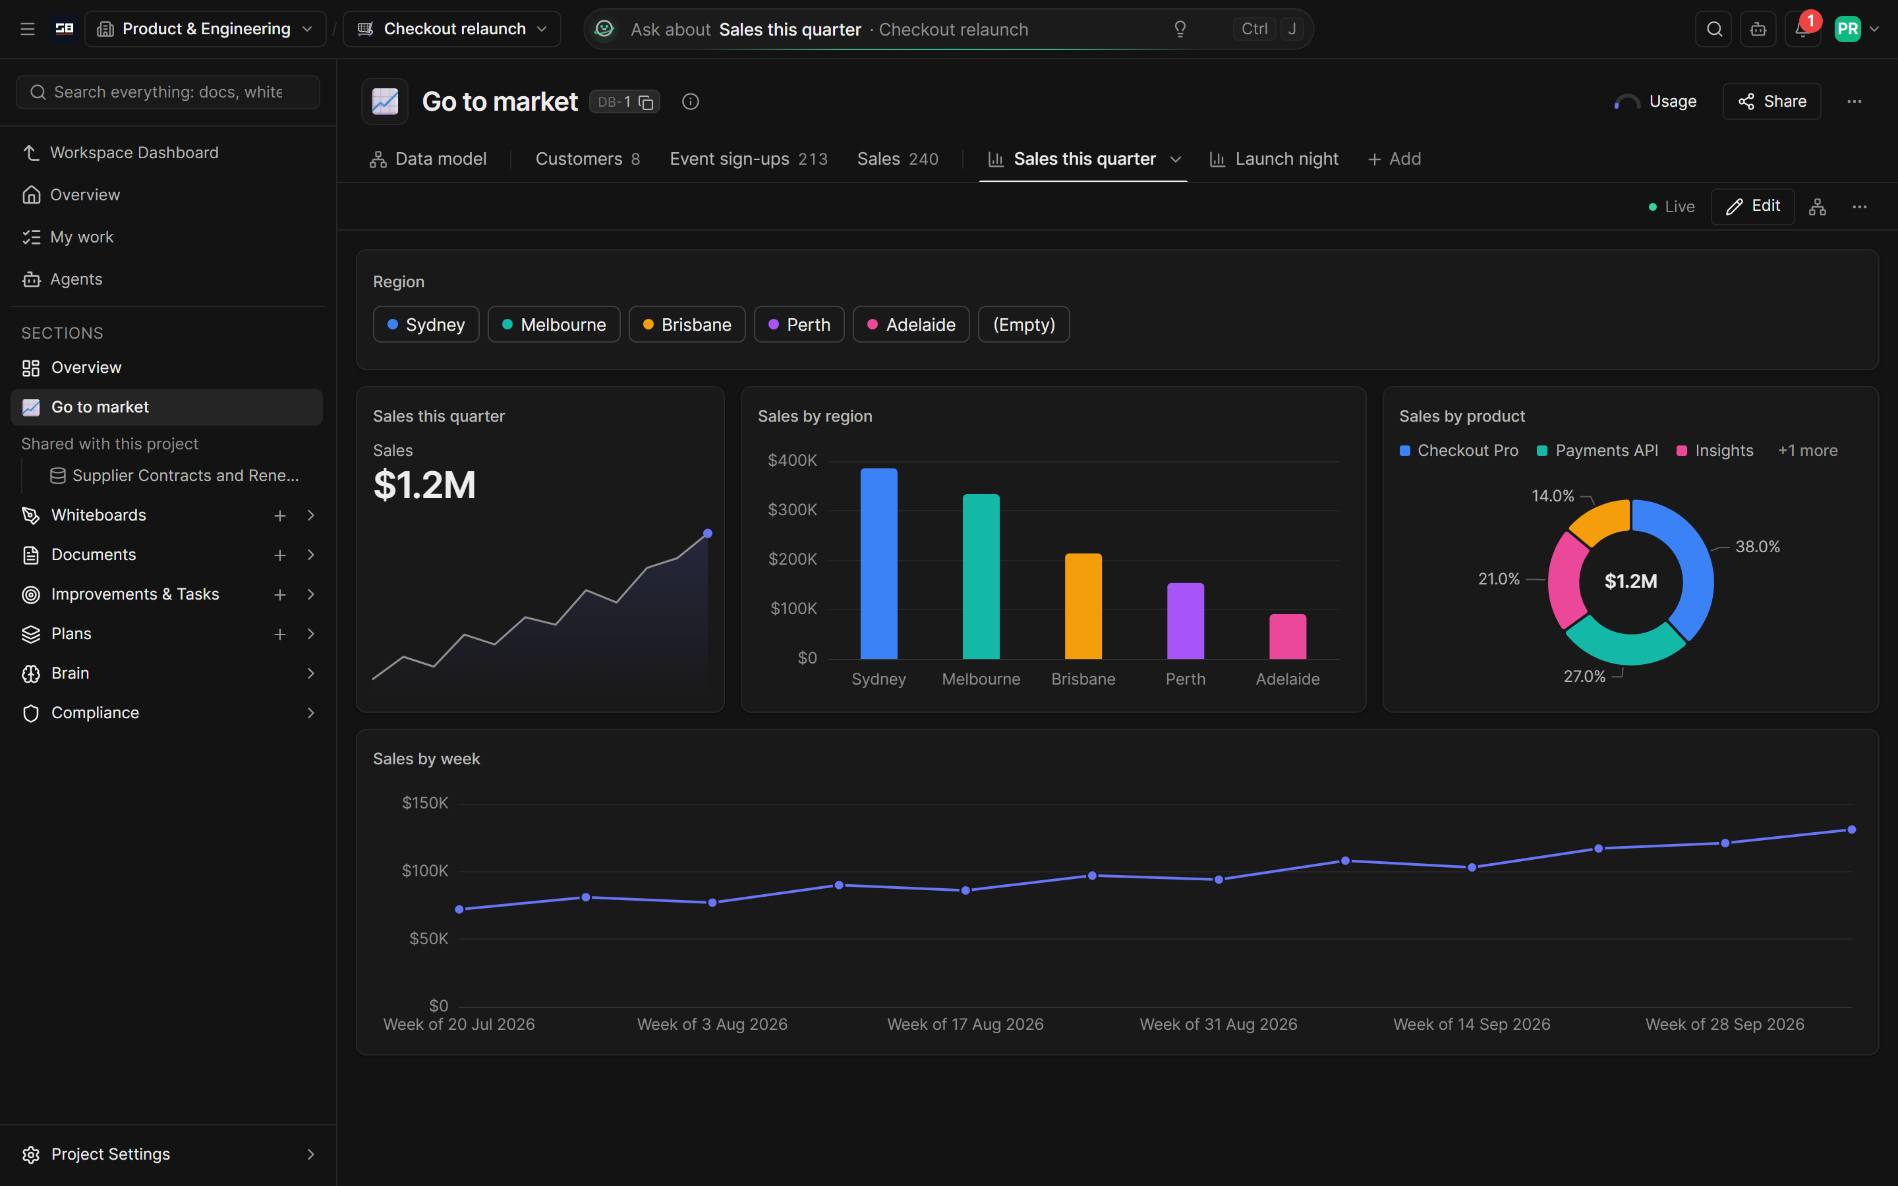Expand the Brain section chevron
1898x1186 pixels.
pyautogui.click(x=311, y=673)
